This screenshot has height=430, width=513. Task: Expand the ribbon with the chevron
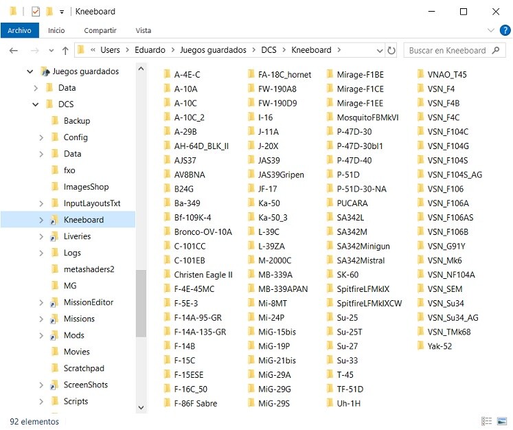490,30
